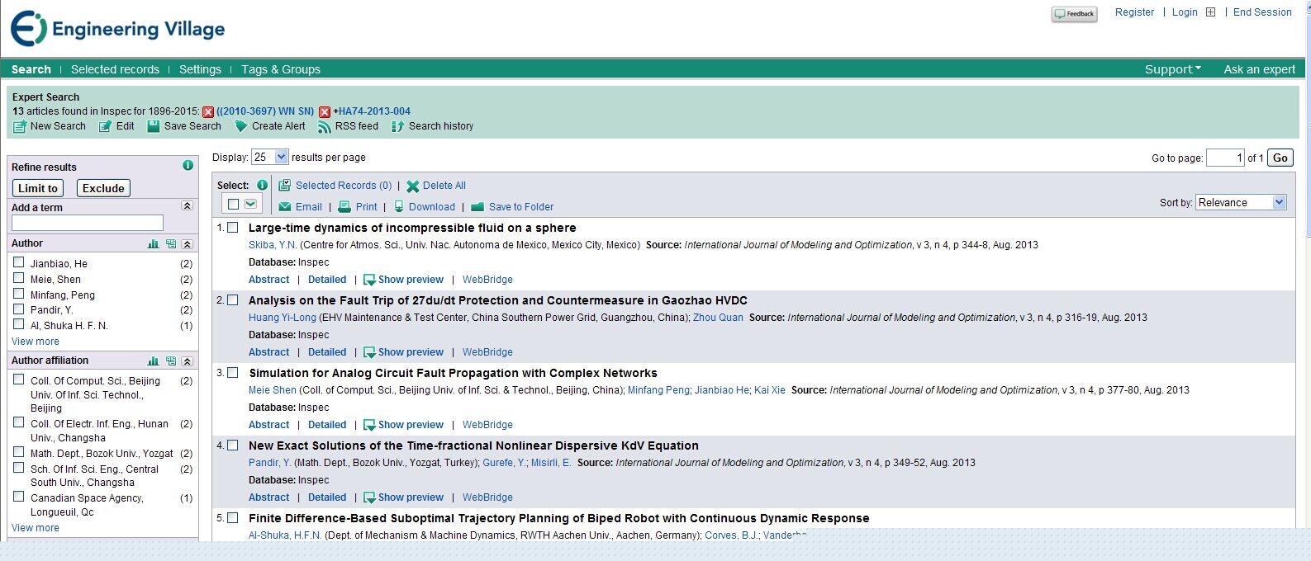Screen dimensions: 1311x561
Task: Open the Author bar chart icon
Action: click(x=153, y=244)
